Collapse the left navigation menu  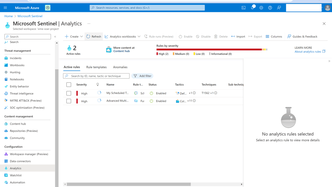[x=55, y=37]
